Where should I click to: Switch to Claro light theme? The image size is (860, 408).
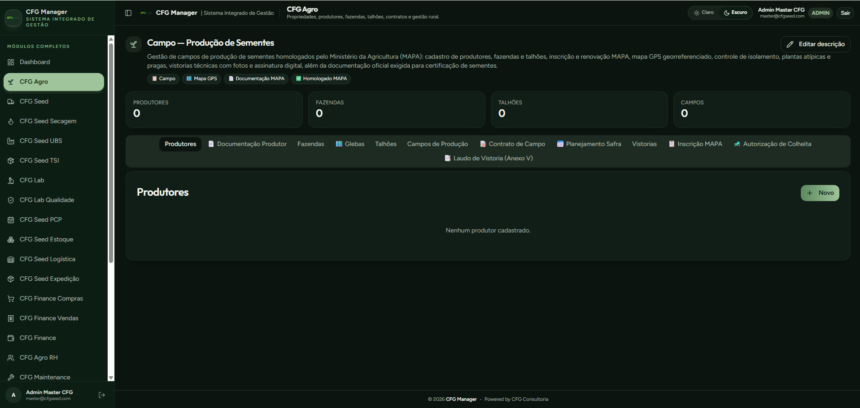tap(703, 13)
